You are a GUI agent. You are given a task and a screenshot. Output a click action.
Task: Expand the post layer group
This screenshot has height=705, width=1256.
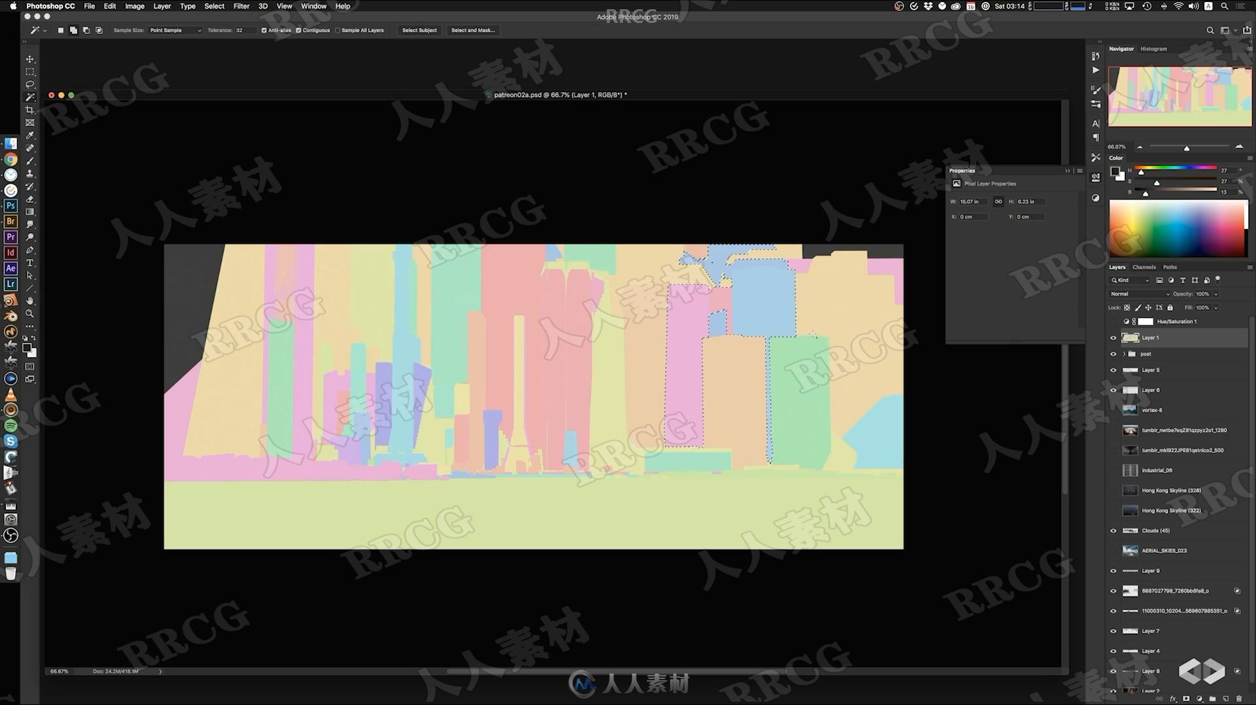1124,354
